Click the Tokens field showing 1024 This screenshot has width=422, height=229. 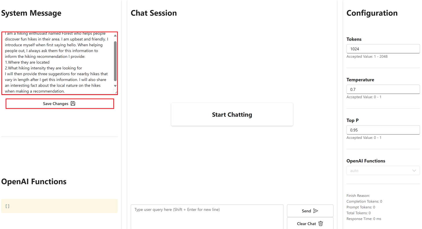point(383,49)
